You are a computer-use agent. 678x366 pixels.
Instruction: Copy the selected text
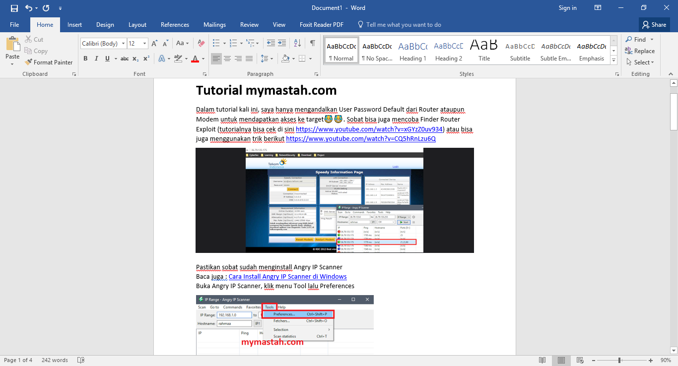coord(36,51)
